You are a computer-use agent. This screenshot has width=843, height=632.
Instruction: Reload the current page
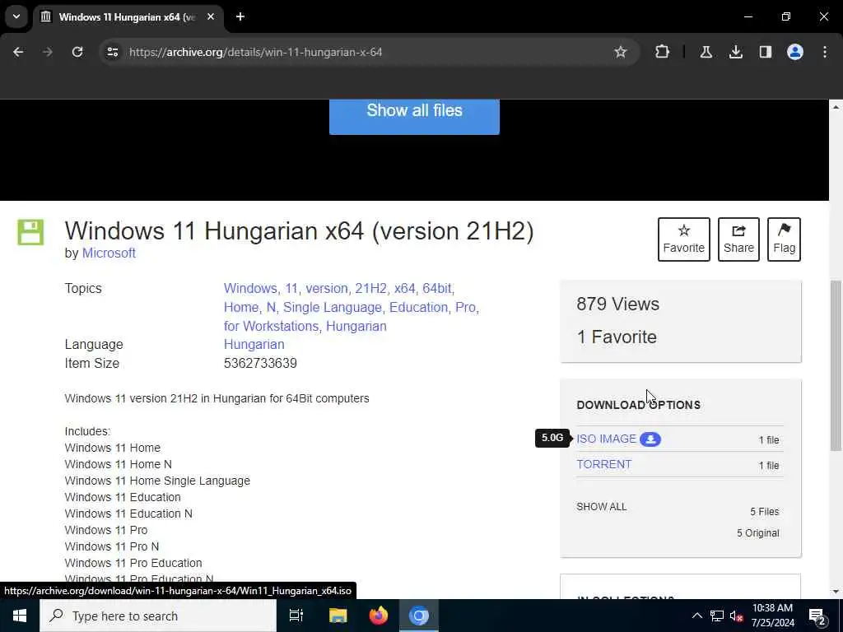[77, 52]
